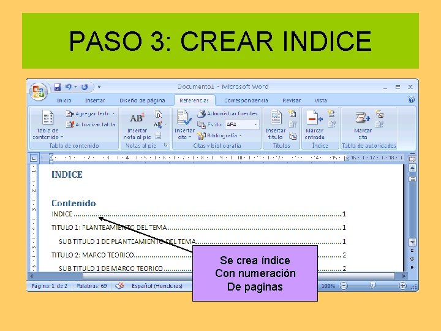Click Cross-reference icon in Títulos group
The width and height of the screenshot is (441, 331).
(x=293, y=136)
